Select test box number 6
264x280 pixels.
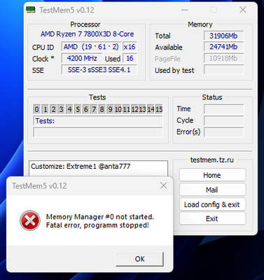85,109
